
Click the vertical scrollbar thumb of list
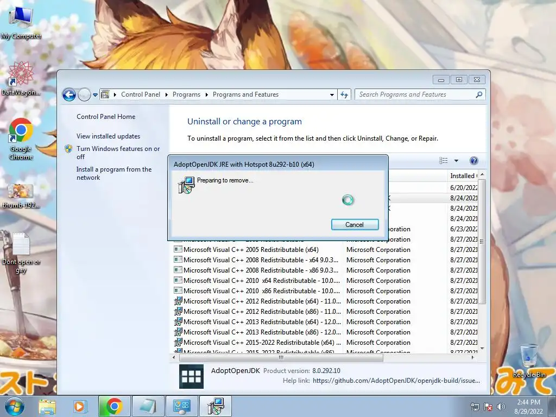click(482, 242)
